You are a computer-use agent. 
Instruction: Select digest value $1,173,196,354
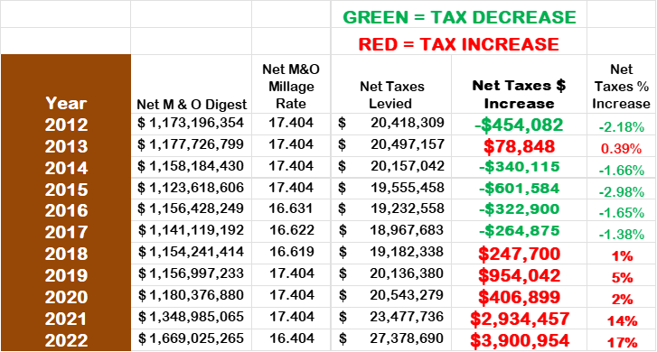(x=191, y=123)
